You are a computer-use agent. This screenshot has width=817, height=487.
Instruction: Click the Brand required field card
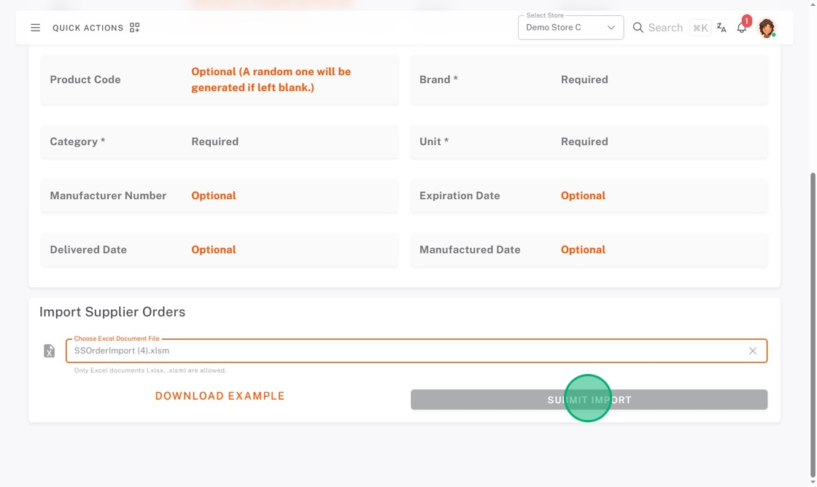(x=589, y=79)
